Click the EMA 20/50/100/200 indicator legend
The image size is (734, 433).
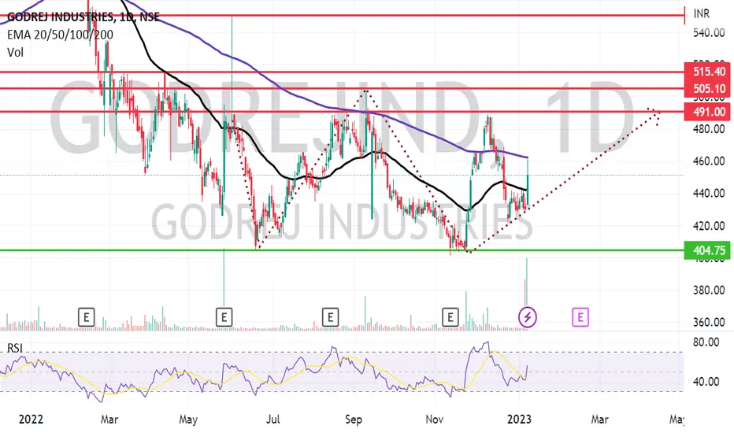point(60,35)
